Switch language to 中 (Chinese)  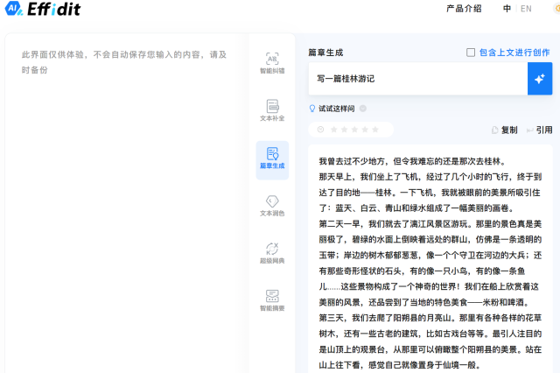(507, 9)
